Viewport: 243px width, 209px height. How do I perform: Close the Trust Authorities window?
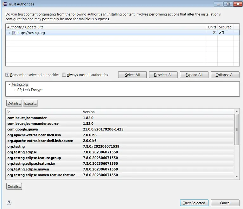pyautogui.click(x=238, y=4)
